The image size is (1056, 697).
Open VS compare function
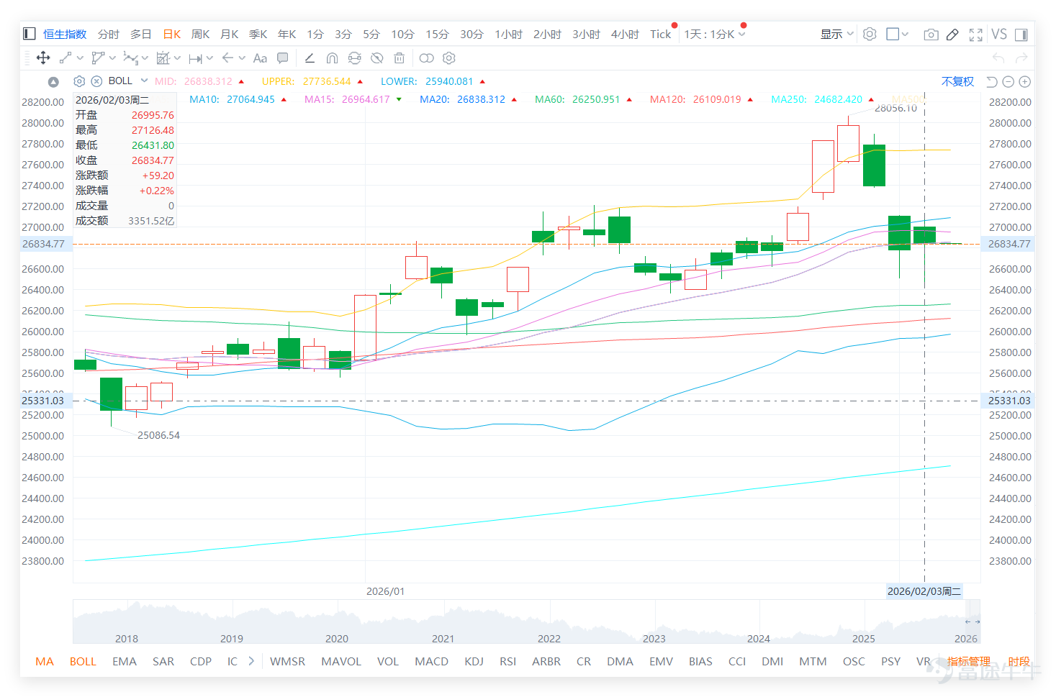coord(999,34)
